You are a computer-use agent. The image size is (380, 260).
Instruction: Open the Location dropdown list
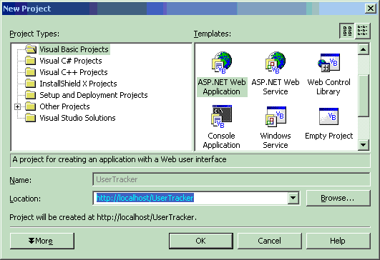[x=293, y=198]
